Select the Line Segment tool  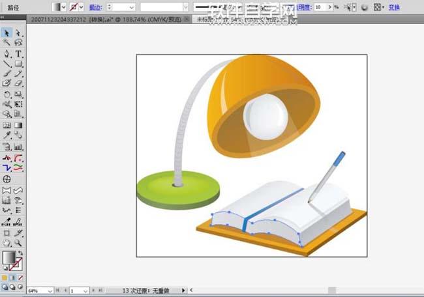[x=7, y=64]
